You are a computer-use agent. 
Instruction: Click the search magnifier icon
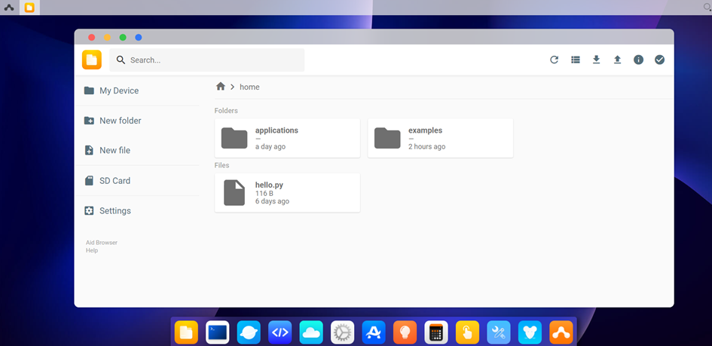pos(121,60)
